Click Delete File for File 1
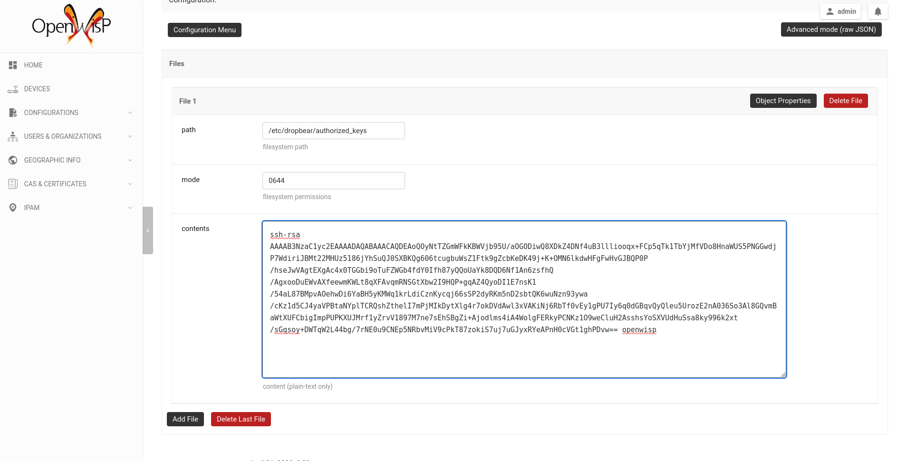Screen dimensions: 907x461 tap(846, 100)
